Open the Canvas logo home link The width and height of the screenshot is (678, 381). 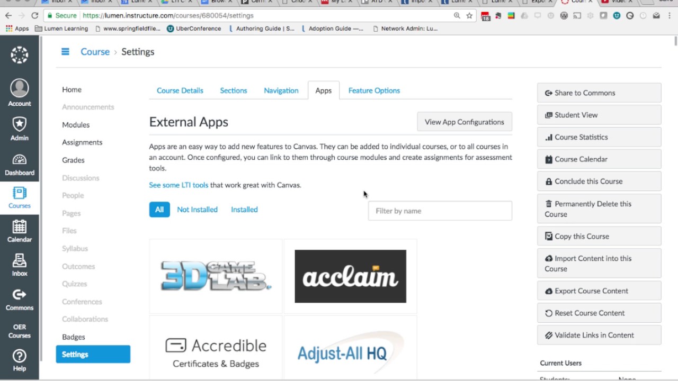click(20, 55)
